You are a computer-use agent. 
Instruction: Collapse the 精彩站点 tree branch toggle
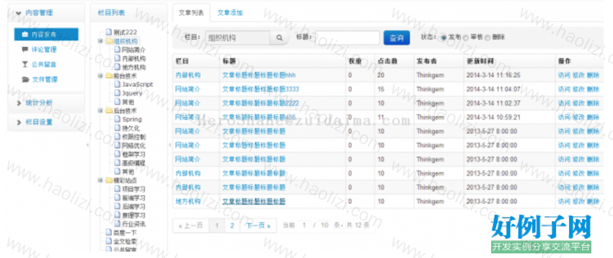coord(100,181)
